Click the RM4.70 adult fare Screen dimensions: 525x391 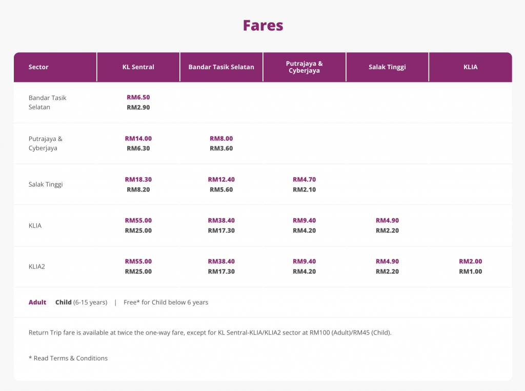click(304, 179)
